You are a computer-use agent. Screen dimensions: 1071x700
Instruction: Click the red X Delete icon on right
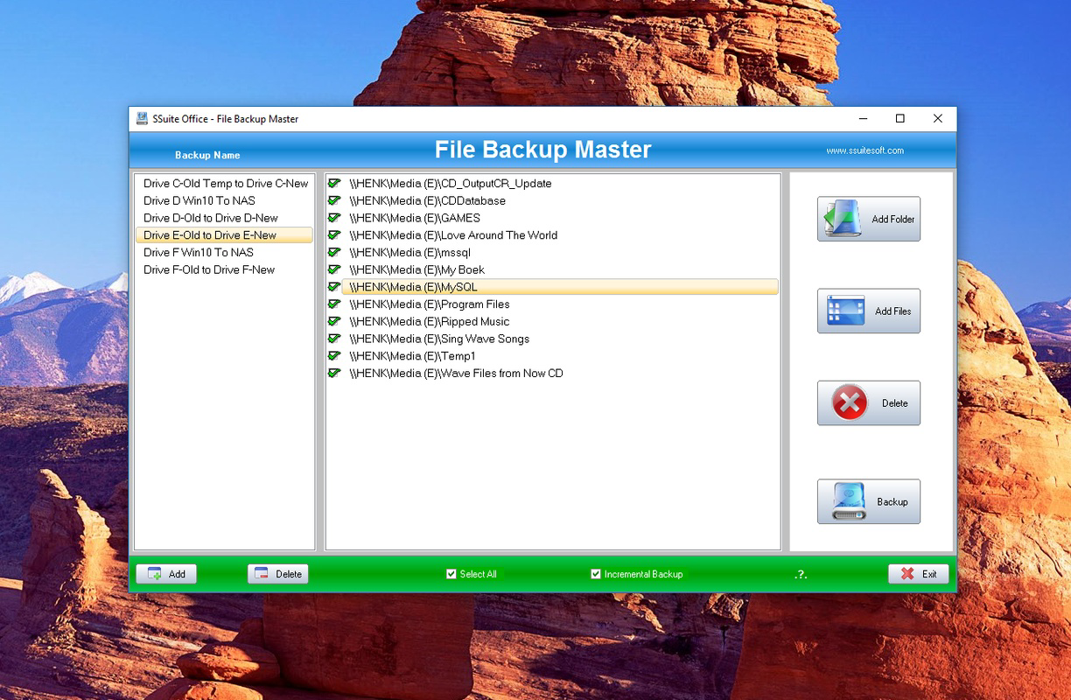849,403
